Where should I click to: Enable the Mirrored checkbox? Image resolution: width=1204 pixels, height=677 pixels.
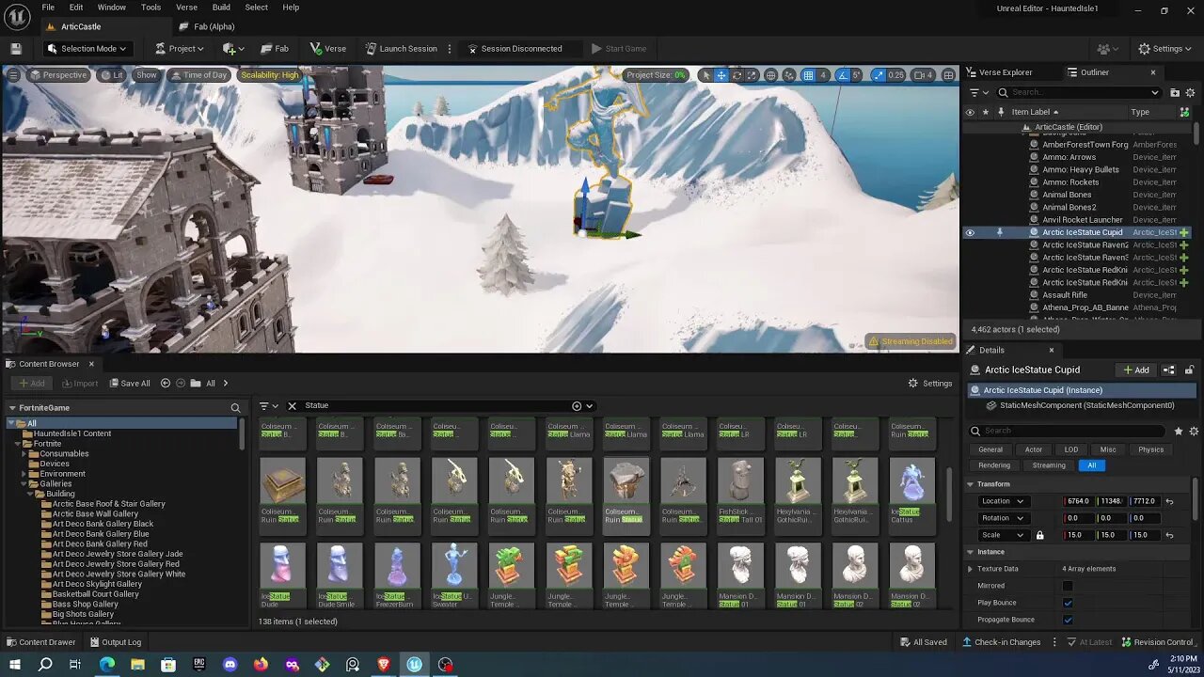1068,586
